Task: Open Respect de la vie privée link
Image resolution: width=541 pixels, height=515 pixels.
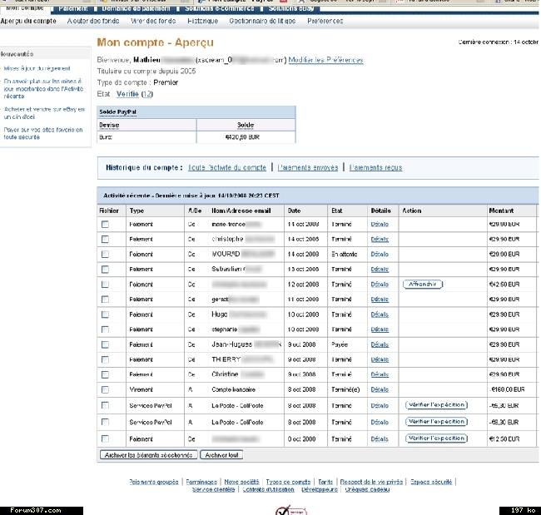Action: [371, 482]
